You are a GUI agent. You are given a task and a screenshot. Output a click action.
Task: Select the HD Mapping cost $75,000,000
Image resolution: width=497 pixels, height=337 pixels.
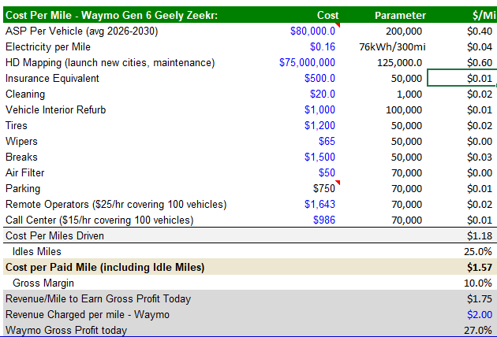pyautogui.click(x=307, y=62)
